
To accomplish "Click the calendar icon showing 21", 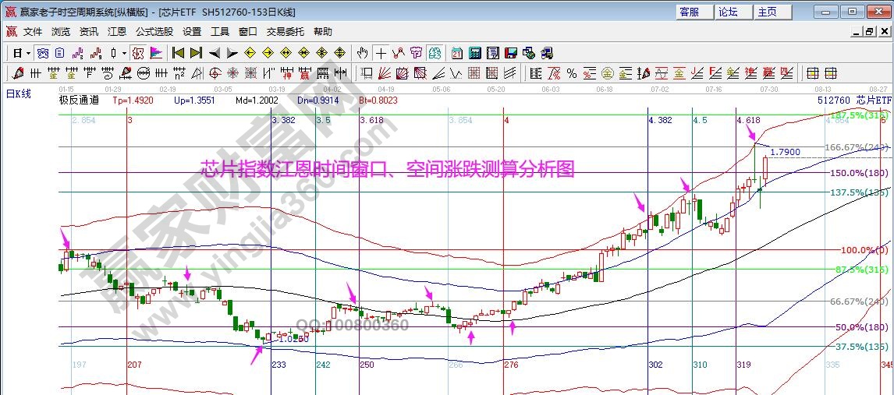I will click(456, 53).
